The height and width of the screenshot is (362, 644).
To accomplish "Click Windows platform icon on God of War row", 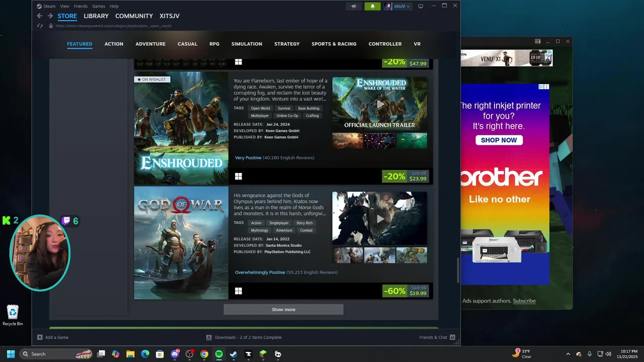I will [238, 291].
